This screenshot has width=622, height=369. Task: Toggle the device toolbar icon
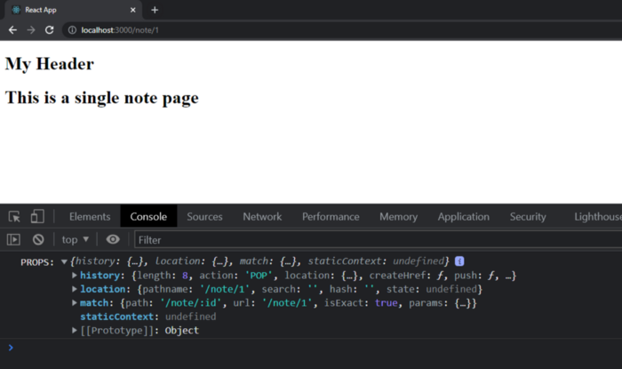37,216
